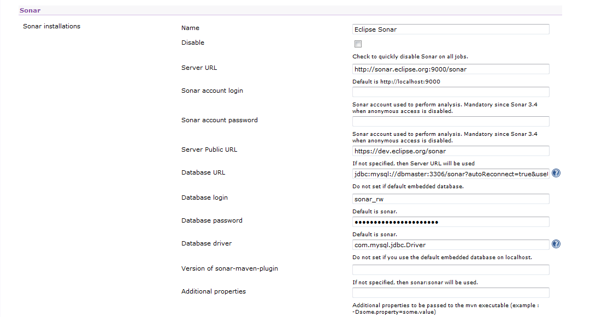The height and width of the screenshot is (317, 602).
Task: Click the 'Database login' label
Action: [204, 198]
